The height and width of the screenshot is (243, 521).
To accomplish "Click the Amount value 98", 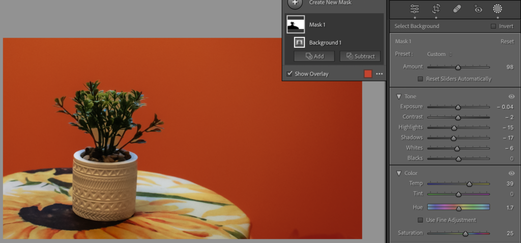I will pos(510,67).
